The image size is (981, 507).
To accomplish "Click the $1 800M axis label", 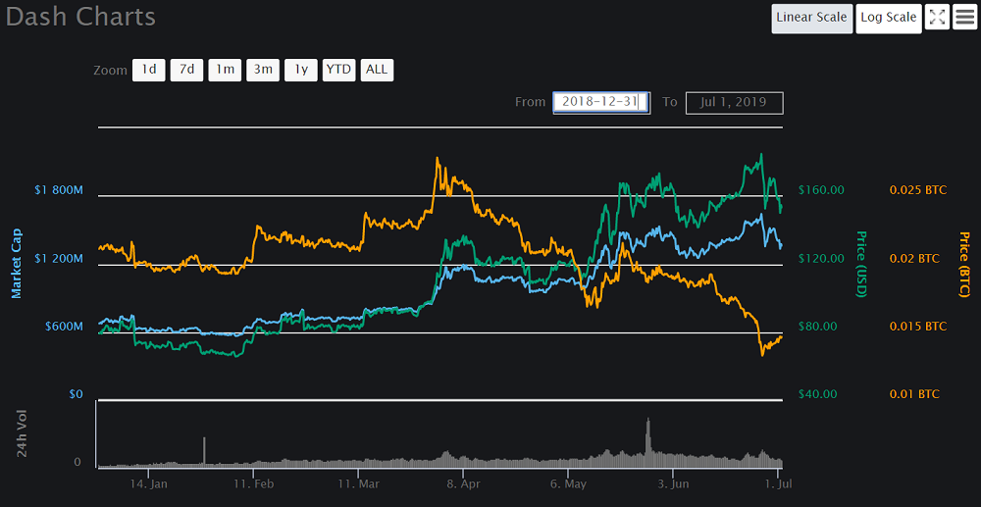I will tap(59, 190).
